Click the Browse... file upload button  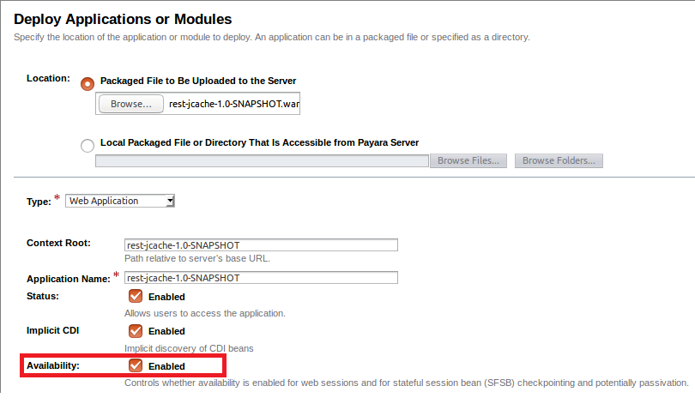130,104
